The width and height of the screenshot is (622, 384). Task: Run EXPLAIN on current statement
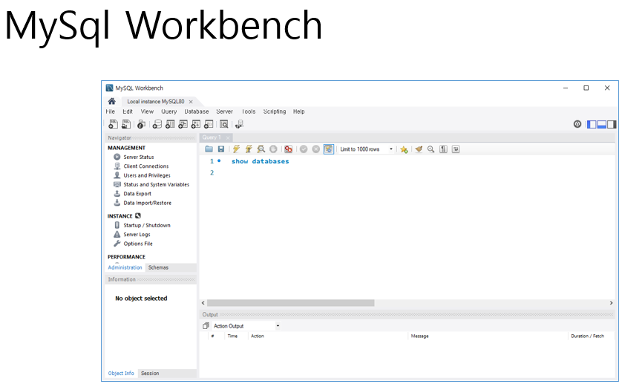pyautogui.click(x=261, y=149)
